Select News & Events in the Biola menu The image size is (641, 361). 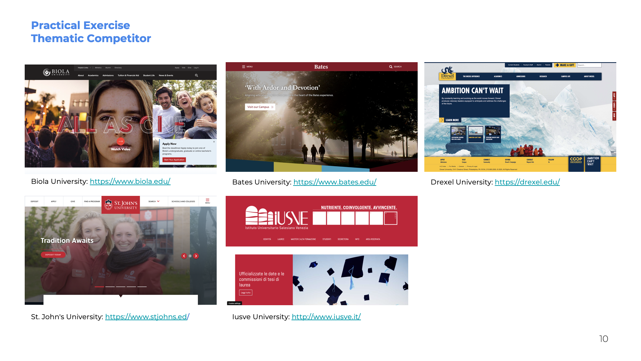(x=166, y=76)
